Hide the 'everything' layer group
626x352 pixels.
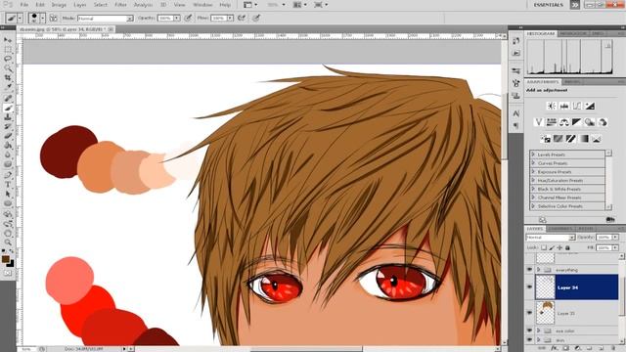pos(529,270)
